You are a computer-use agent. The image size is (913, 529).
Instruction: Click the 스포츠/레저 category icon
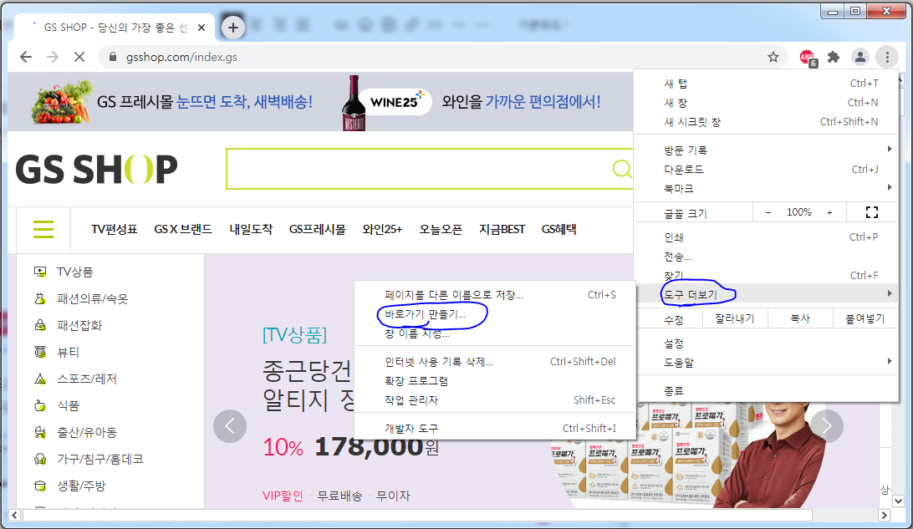point(40,379)
